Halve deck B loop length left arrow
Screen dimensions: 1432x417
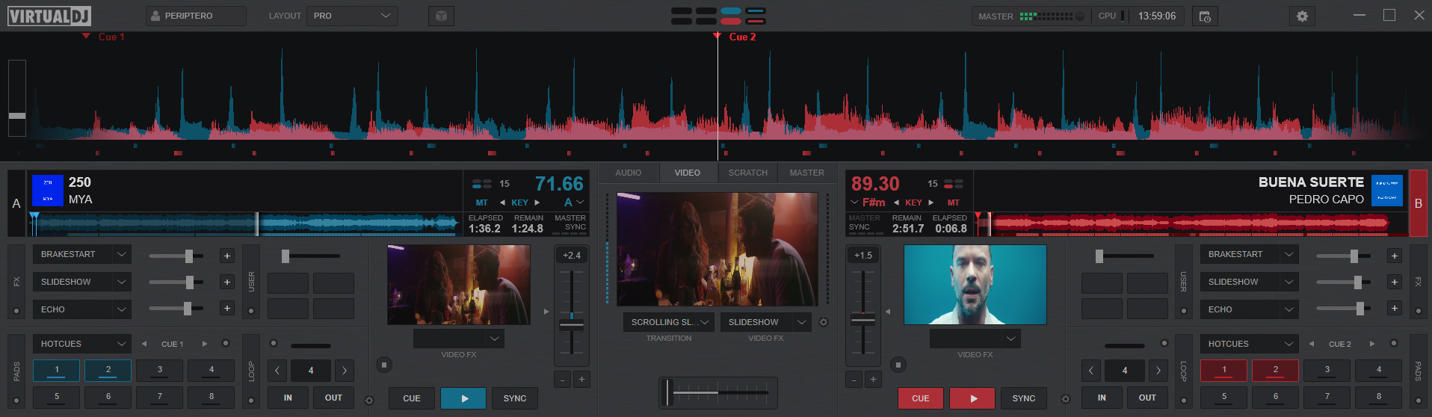(1091, 370)
